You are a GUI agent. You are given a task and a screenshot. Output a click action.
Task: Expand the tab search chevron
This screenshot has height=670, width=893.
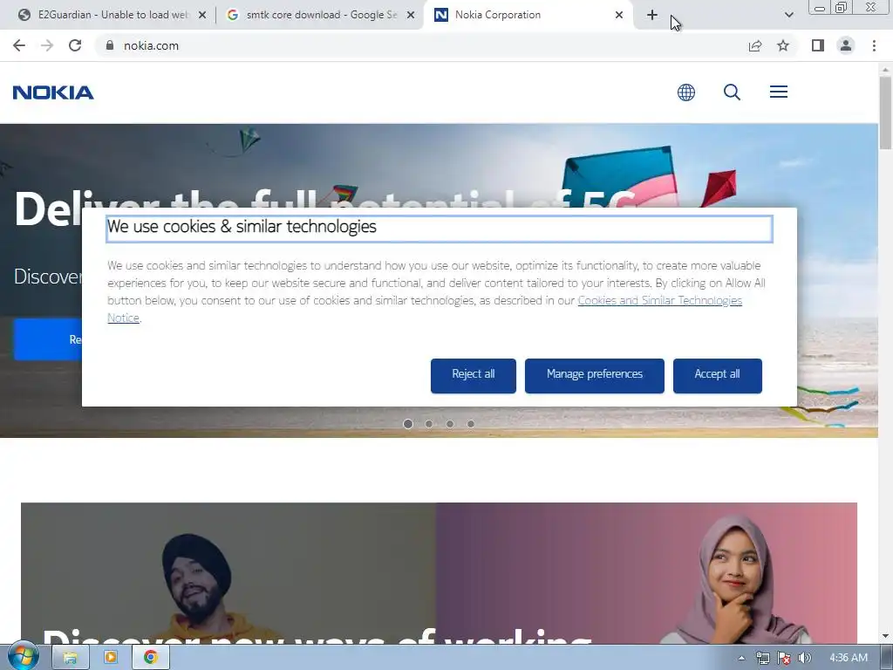click(788, 15)
